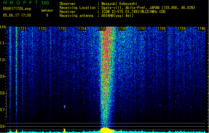Click the date stamp 05.06.17 17:30
209x133 pixels.
(x=17, y=15)
